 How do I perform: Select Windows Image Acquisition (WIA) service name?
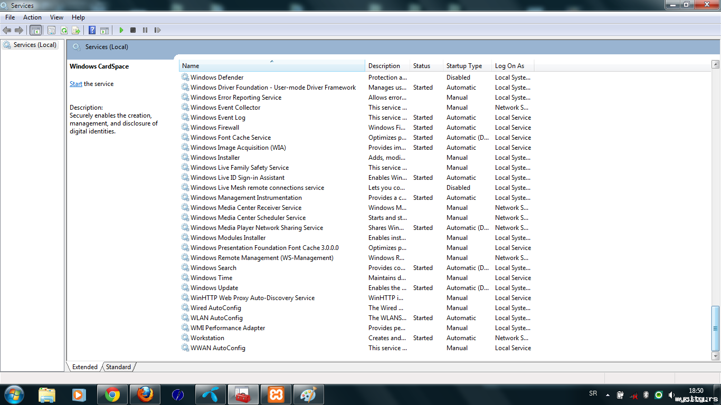[x=238, y=148]
